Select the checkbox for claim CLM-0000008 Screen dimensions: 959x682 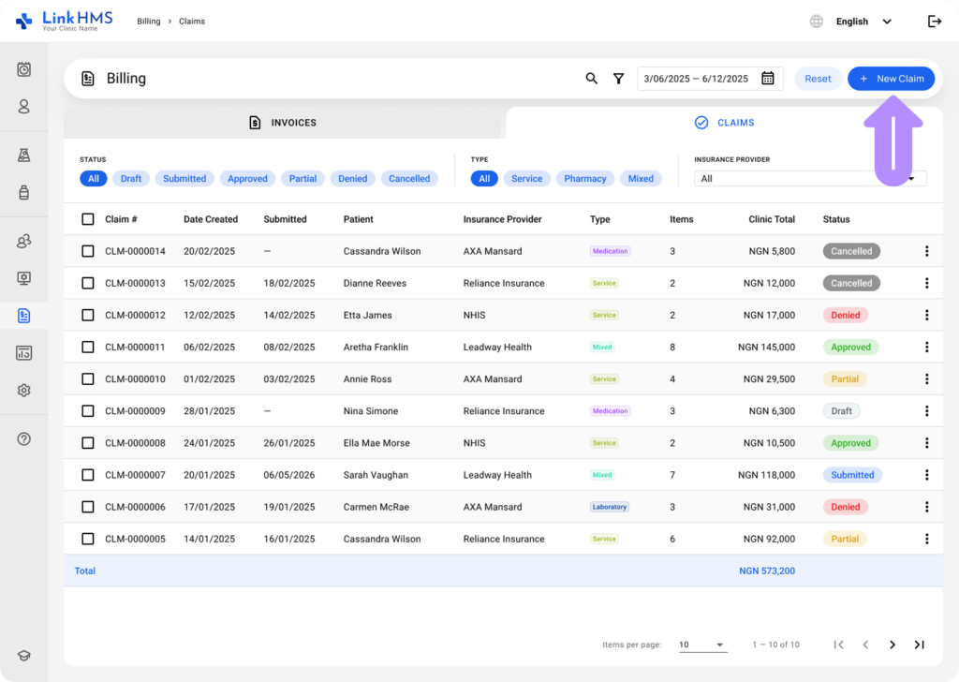click(x=88, y=443)
